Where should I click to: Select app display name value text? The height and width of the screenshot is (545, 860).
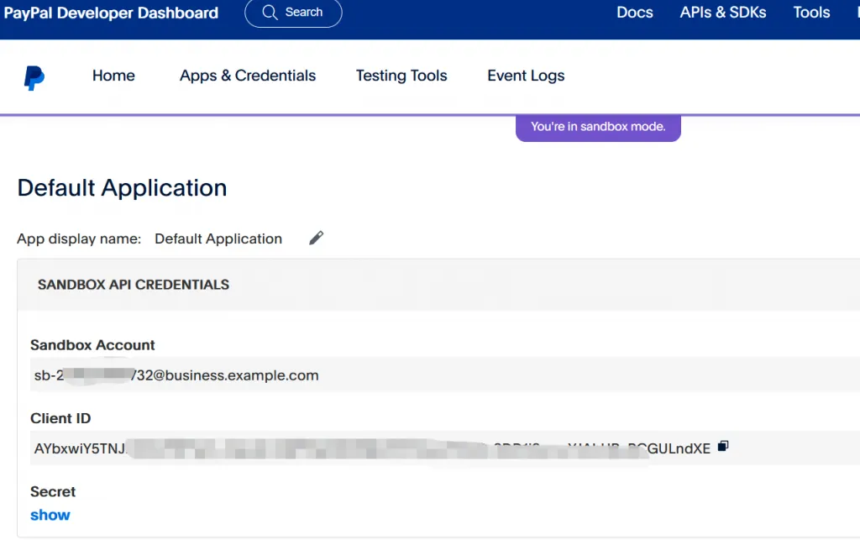point(218,238)
